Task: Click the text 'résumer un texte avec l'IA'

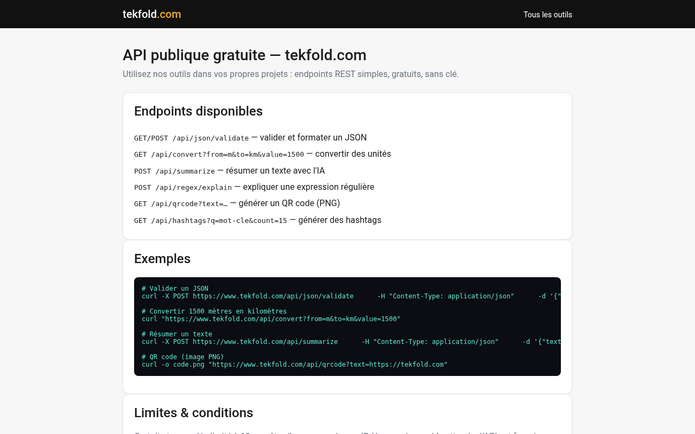Action: 275,171
